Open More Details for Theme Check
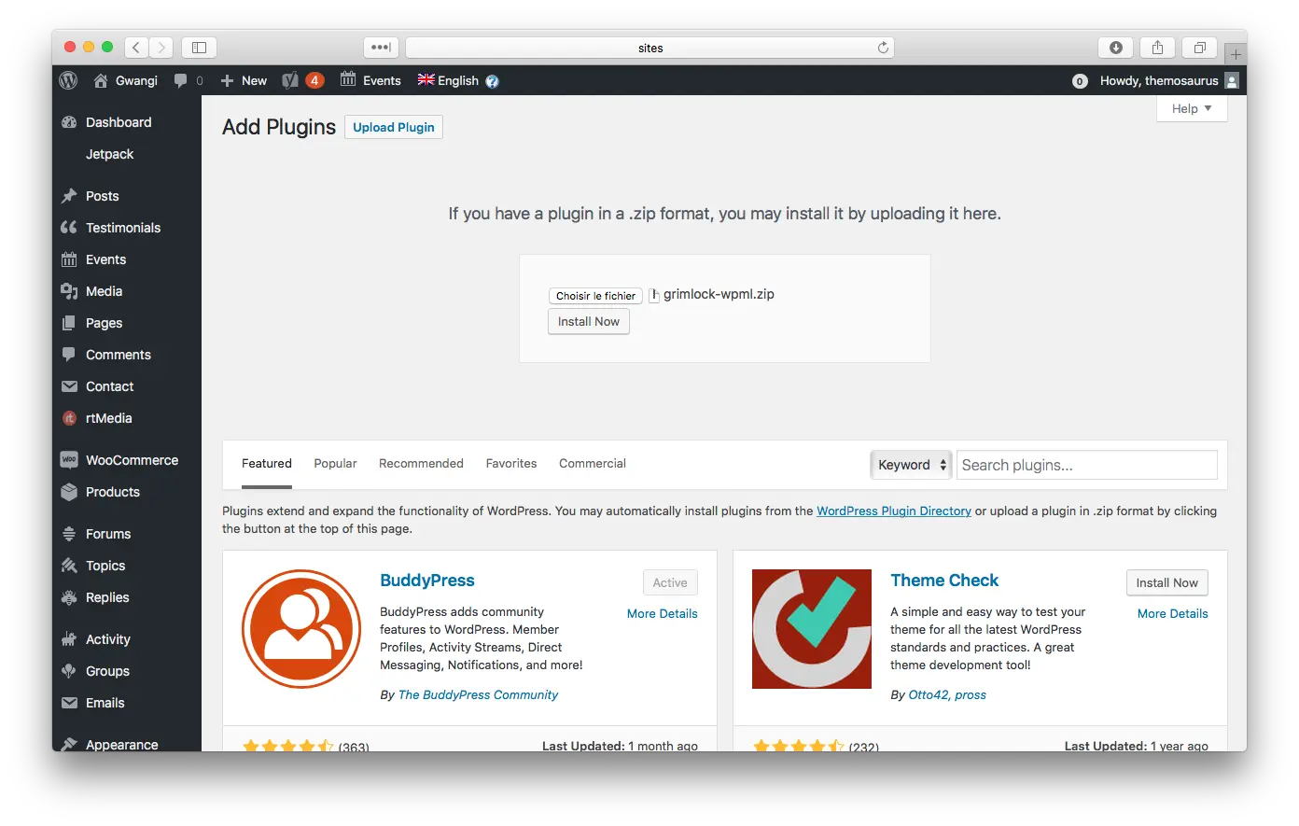This screenshot has height=826, width=1299. 1172,613
